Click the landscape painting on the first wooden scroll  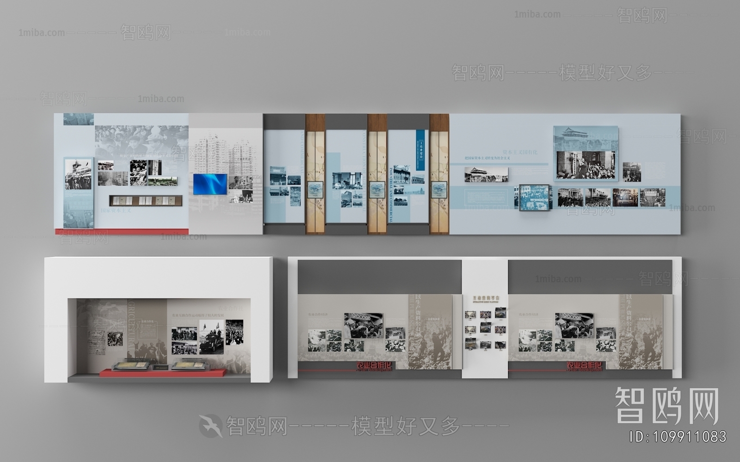click(x=315, y=190)
